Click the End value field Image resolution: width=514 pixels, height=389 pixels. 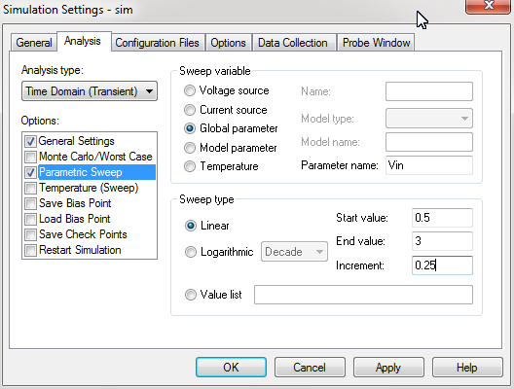pos(442,241)
